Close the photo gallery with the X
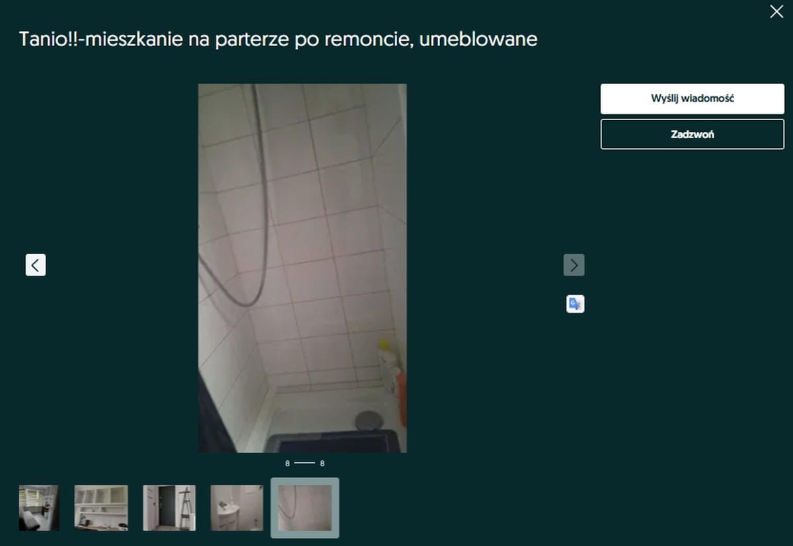The height and width of the screenshot is (546, 793). point(776,11)
